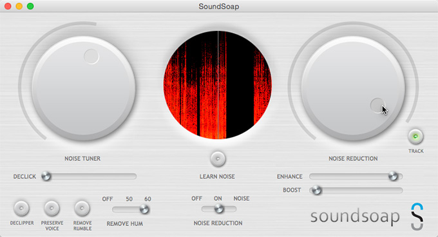Toggle the green Track button
This screenshot has width=438, height=237.
point(415,137)
